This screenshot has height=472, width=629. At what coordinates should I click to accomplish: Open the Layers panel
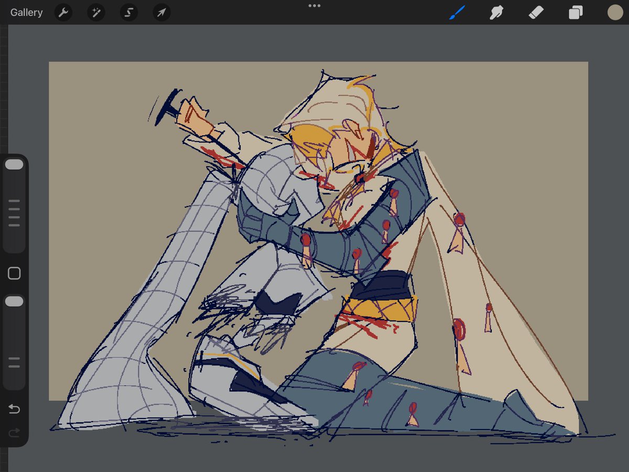pyautogui.click(x=576, y=13)
